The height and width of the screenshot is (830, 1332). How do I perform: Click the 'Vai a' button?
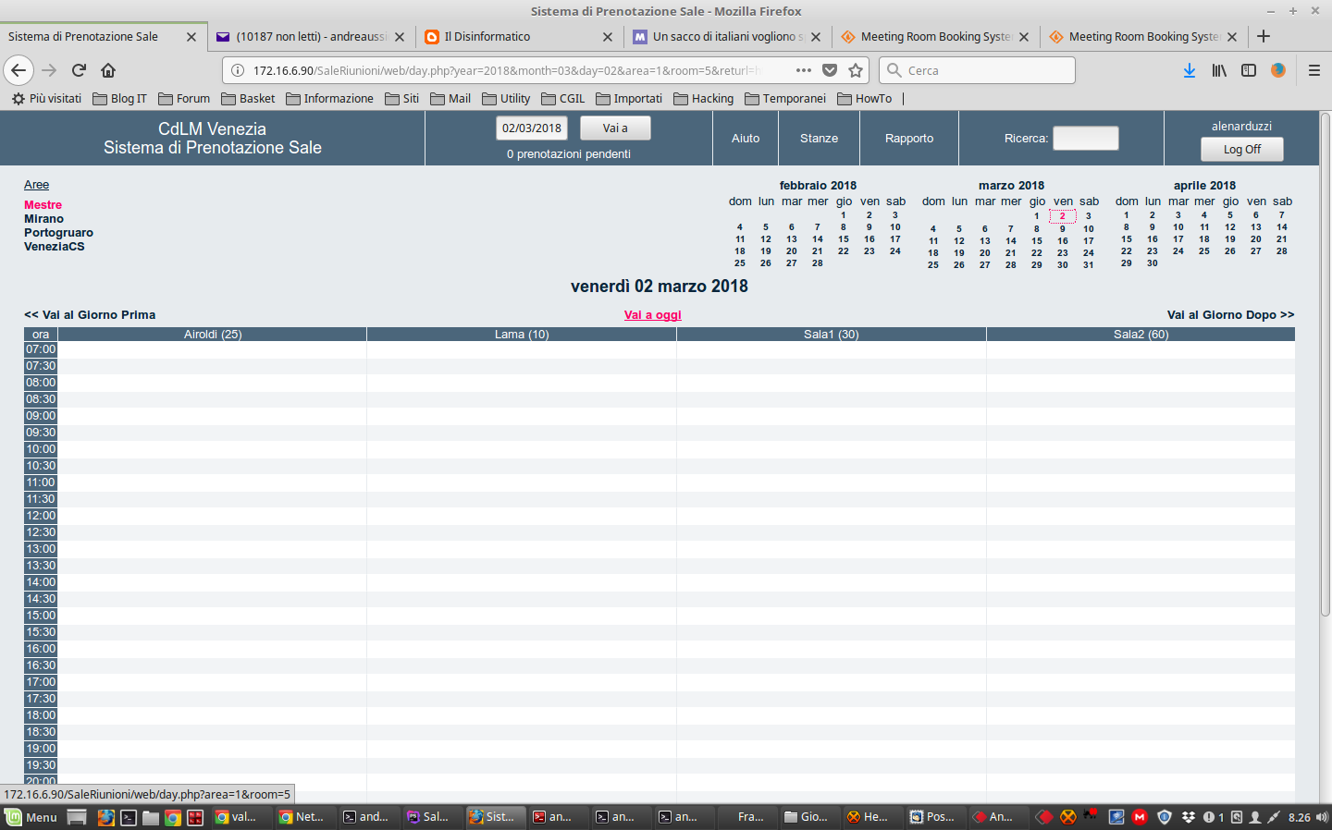coord(615,128)
